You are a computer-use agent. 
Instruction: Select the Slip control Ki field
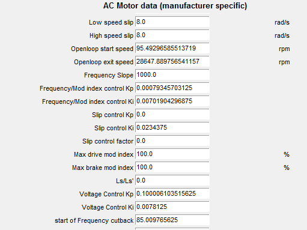[x=172, y=127]
